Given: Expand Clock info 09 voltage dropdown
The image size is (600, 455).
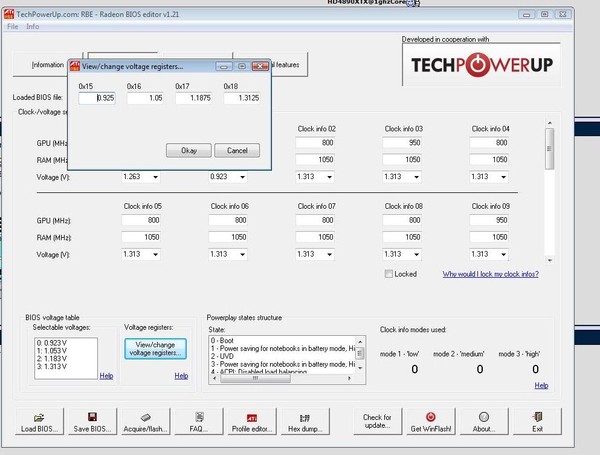Looking at the screenshot, I should tap(503, 254).
